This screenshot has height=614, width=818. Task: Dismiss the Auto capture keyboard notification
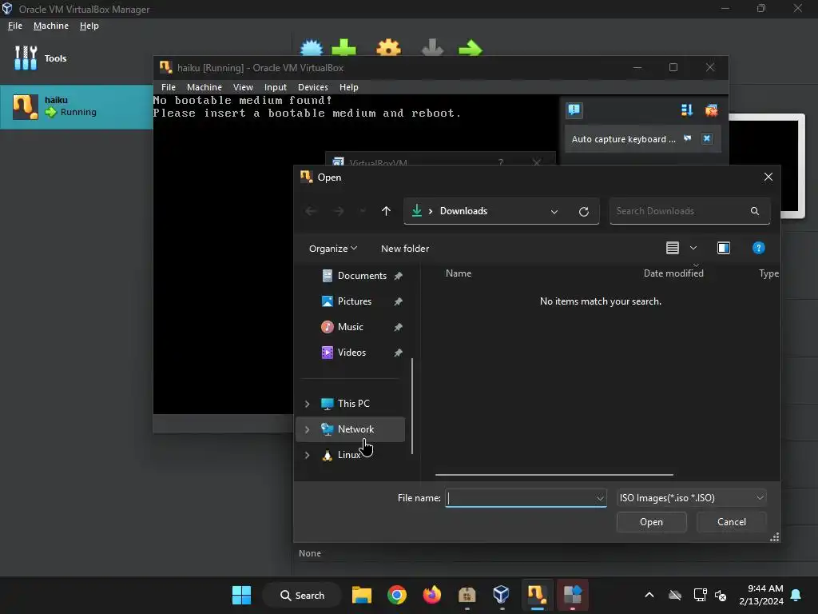point(707,138)
